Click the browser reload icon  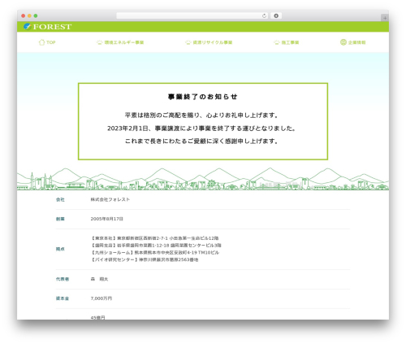coord(264,16)
